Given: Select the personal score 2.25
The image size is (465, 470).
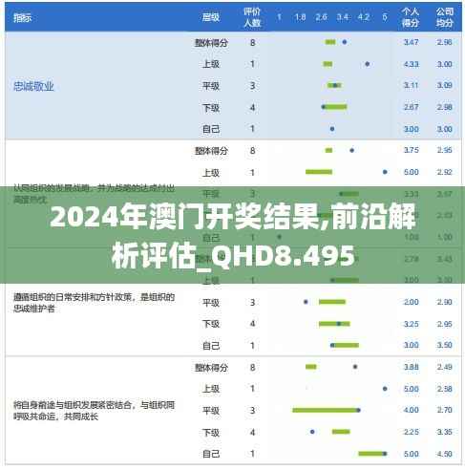Looking at the screenshot, I should (x=411, y=432).
